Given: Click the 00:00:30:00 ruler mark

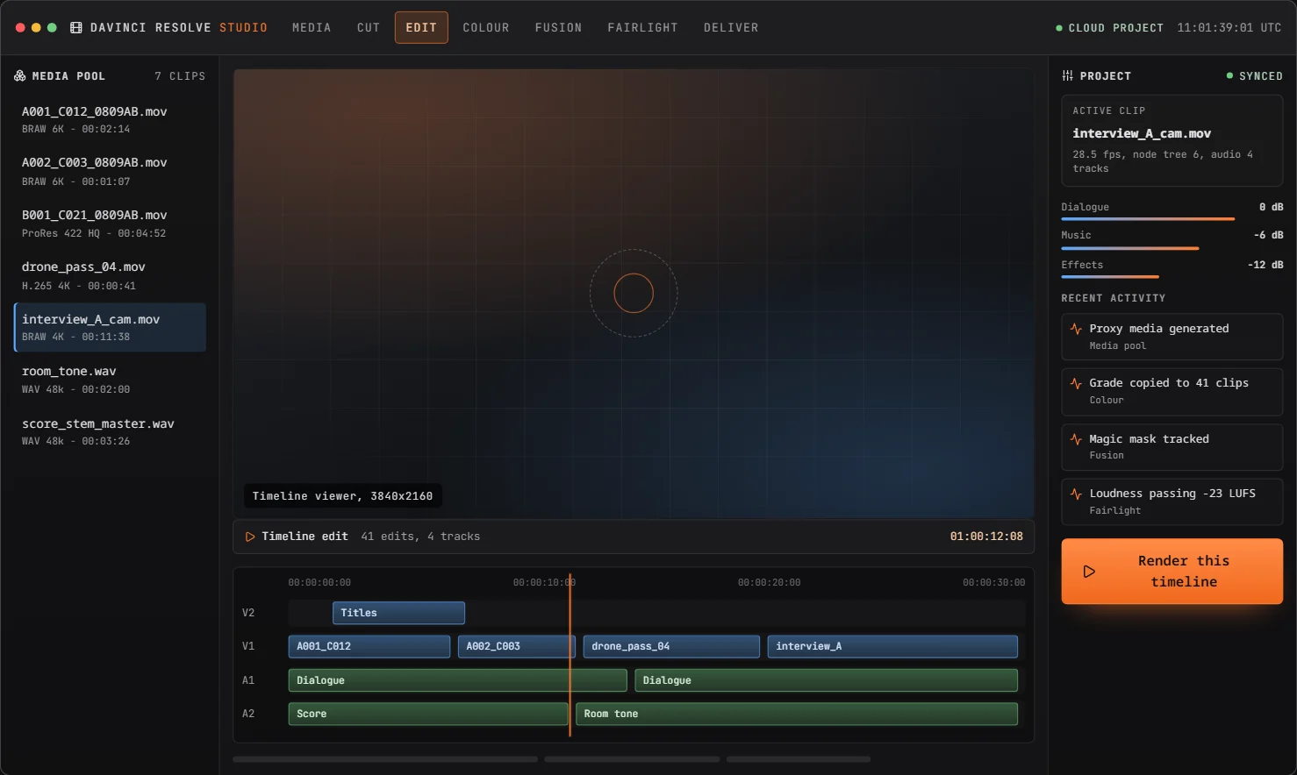Looking at the screenshot, I should (x=993, y=582).
